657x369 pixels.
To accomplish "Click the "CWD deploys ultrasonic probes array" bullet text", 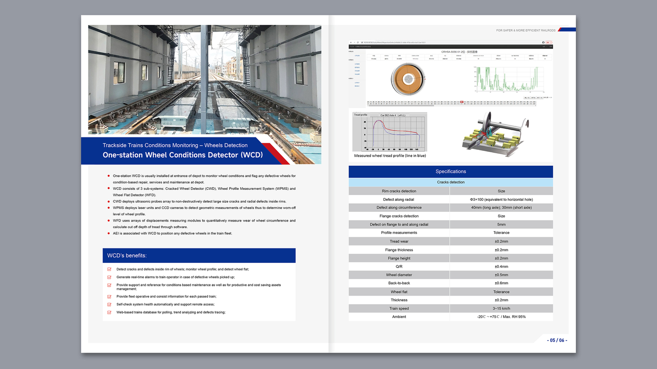I will click(200, 201).
